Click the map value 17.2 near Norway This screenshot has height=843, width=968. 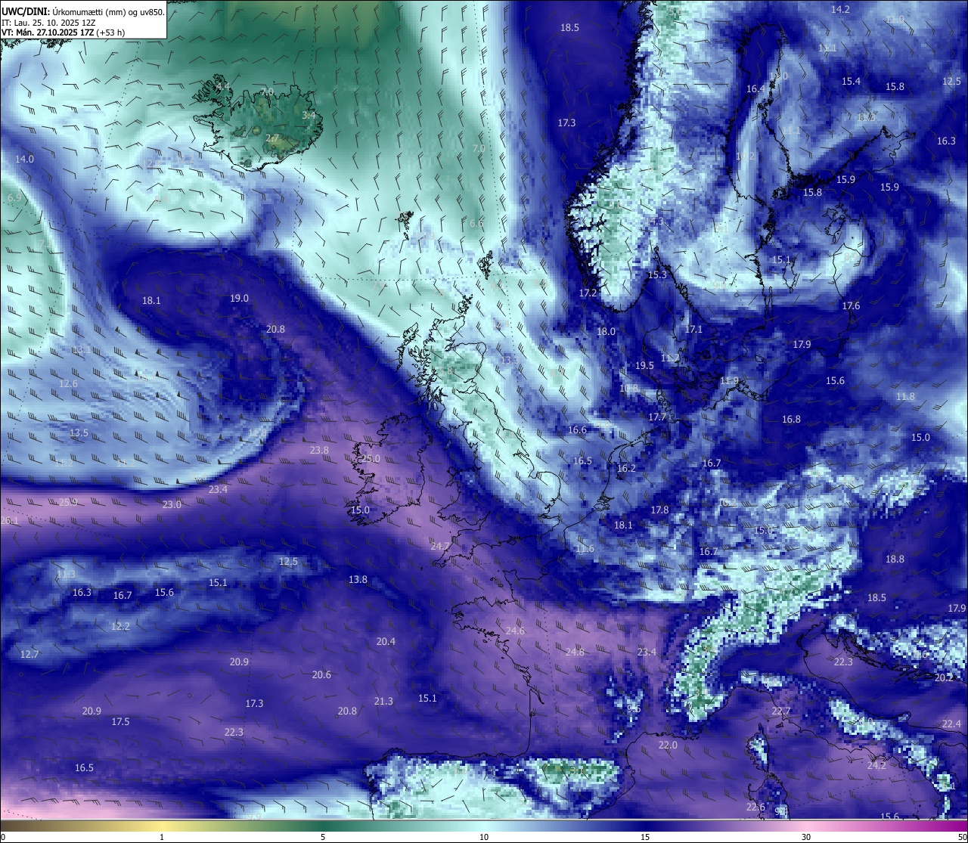click(x=588, y=293)
